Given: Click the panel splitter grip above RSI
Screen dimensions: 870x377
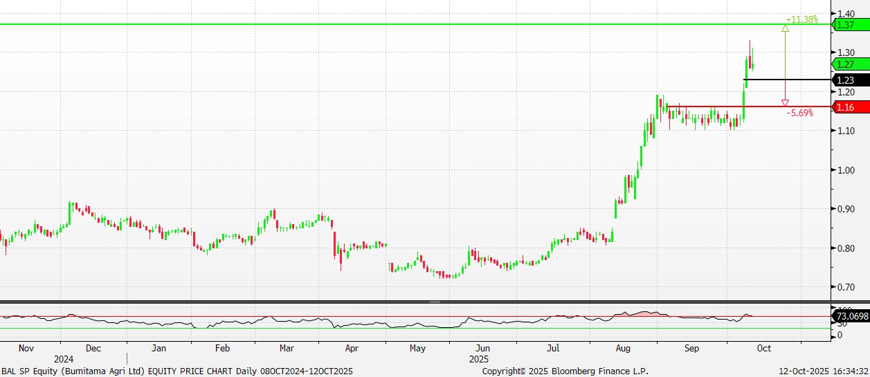Looking at the screenshot, I should tap(435, 302).
